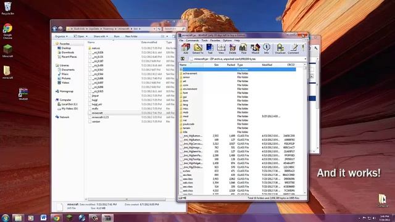The width and height of the screenshot is (395, 222).
Task: Open the Favorites menu in WinRAR
Action: [x=215, y=41]
